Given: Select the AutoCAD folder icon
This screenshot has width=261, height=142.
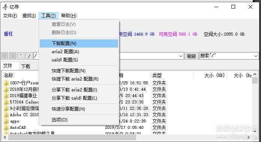Looking at the screenshot, I should [6, 127].
